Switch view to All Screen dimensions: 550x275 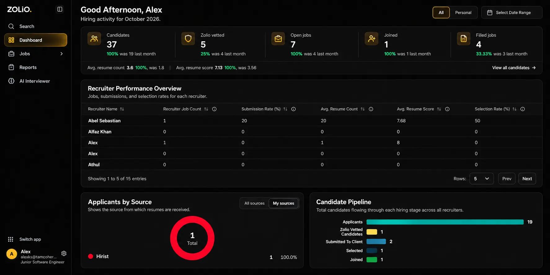[x=441, y=12]
